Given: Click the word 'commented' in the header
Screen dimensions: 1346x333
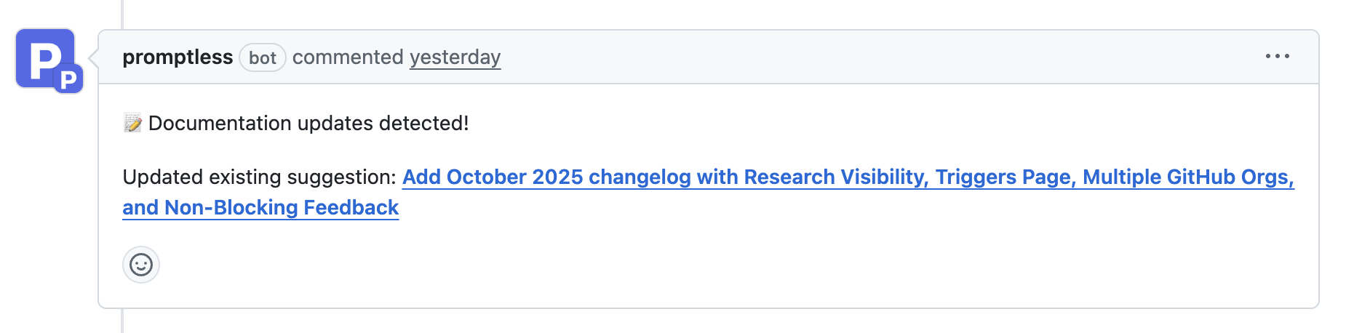Looking at the screenshot, I should coord(348,57).
